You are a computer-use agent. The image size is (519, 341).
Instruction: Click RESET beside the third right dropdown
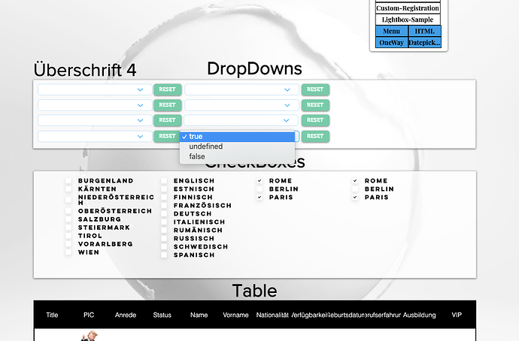click(315, 120)
